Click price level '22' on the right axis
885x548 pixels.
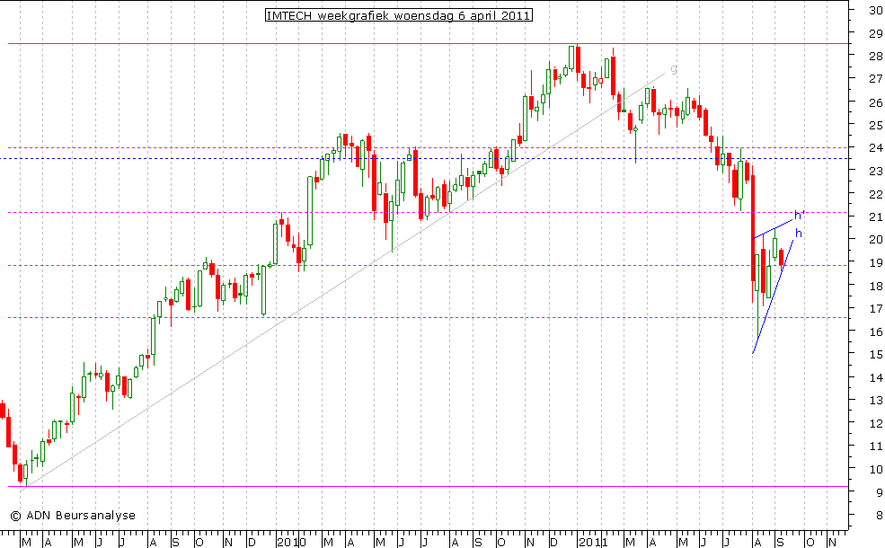875,194
